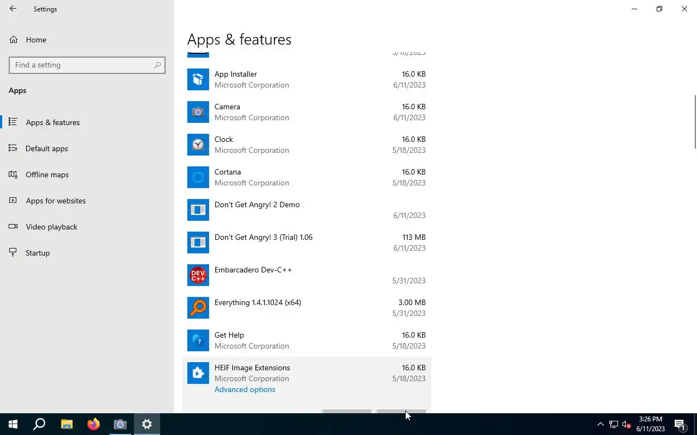Click the HEIF Image Extensions icon

click(198, 373)
